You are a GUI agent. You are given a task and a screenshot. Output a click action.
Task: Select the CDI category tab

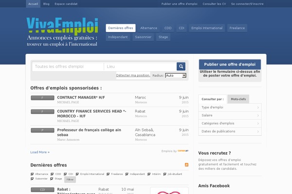(x=182, y=28)
